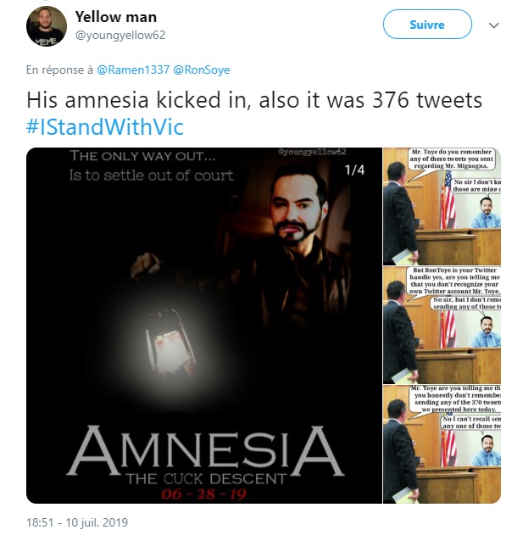Click the @youngyellow62 watermark on poster
Screen dimensions: 523x541
click(312, 152)
